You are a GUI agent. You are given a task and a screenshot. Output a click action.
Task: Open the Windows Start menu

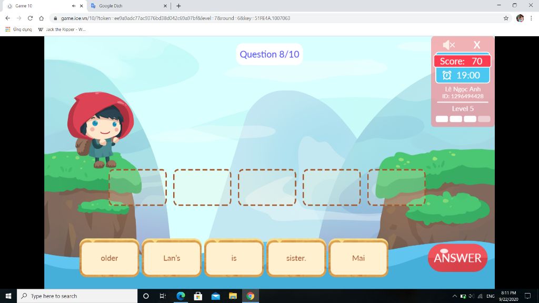coord(8,296)
